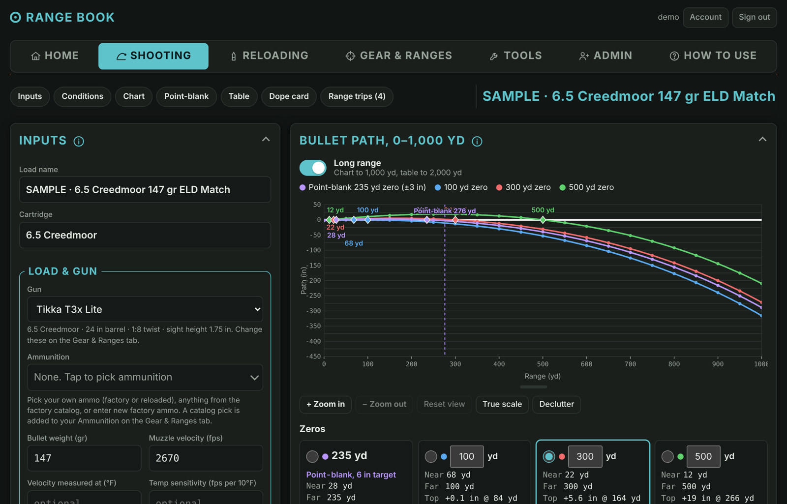Jump to the Dope card section

click(x=289, y=96)
